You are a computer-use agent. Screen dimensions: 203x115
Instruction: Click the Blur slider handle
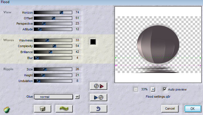pyautogui.click(x=37, y=58)
